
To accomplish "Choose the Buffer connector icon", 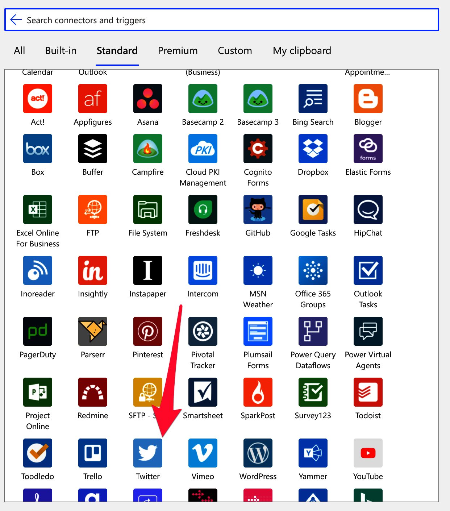I will click(x=93, y=149).
